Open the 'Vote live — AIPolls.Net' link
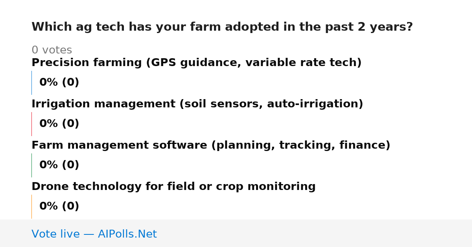 click(94, 234)
